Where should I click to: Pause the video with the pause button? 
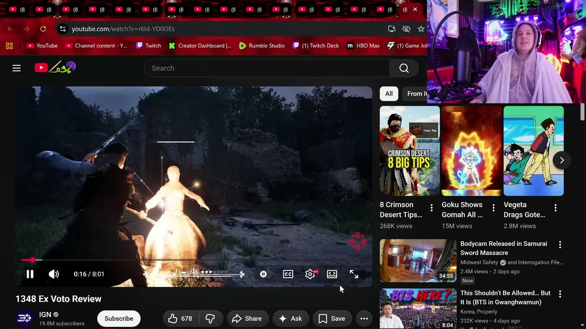point(30,274)
